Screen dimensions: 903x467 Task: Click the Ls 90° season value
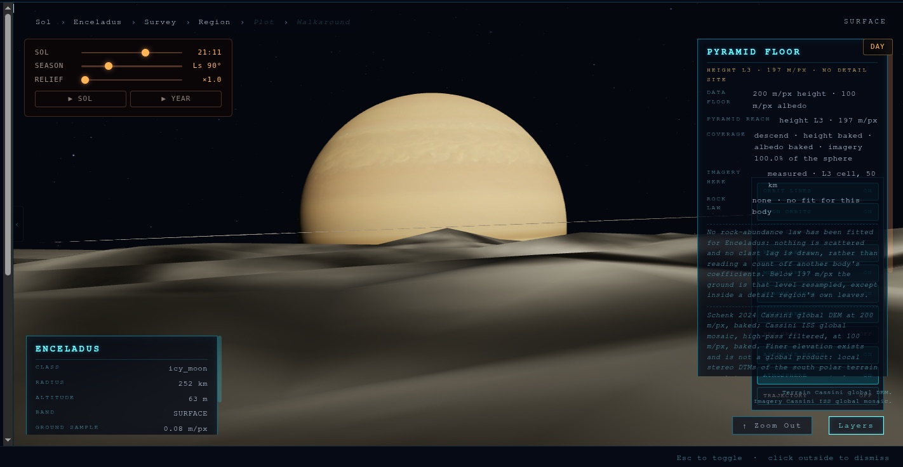click(207, 66)
